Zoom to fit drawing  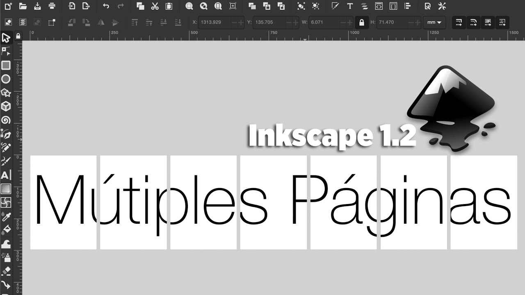pos(203,6)
